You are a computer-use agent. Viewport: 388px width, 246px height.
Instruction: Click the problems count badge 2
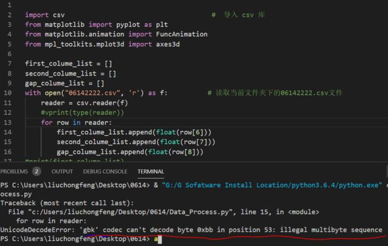click(36, 172)
